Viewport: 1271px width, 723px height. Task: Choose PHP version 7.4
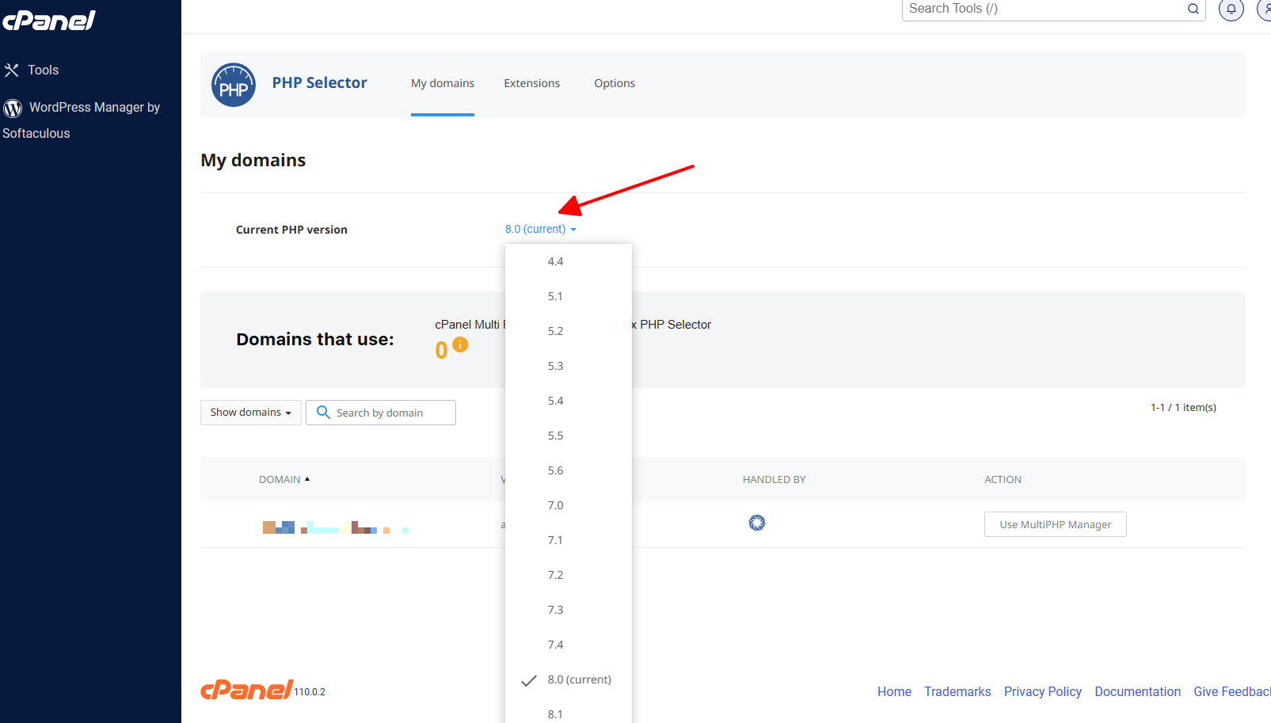[569, 645]
